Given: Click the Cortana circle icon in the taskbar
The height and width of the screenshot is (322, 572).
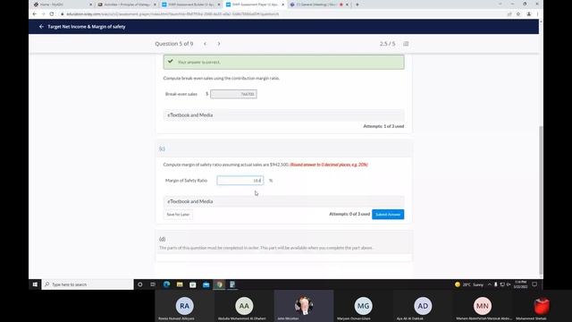Looking at the screenshot, I should pyautogui.click(x=140, y=284).
